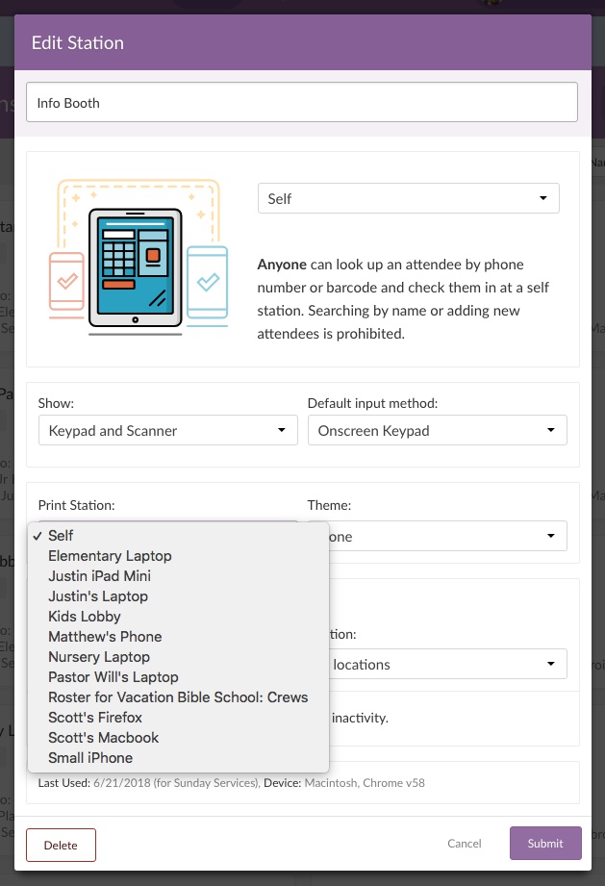This screenshot has height=886, width=605.
Task: Click the Device: Macintosh, Chrome v58 text
Action: [x=344, y=783]
